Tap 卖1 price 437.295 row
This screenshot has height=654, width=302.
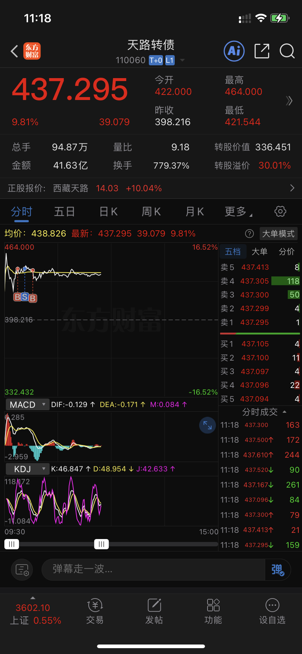click(260, 322)
